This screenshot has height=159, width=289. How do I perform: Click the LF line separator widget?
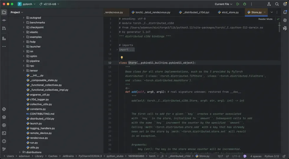tap(227, 156)
